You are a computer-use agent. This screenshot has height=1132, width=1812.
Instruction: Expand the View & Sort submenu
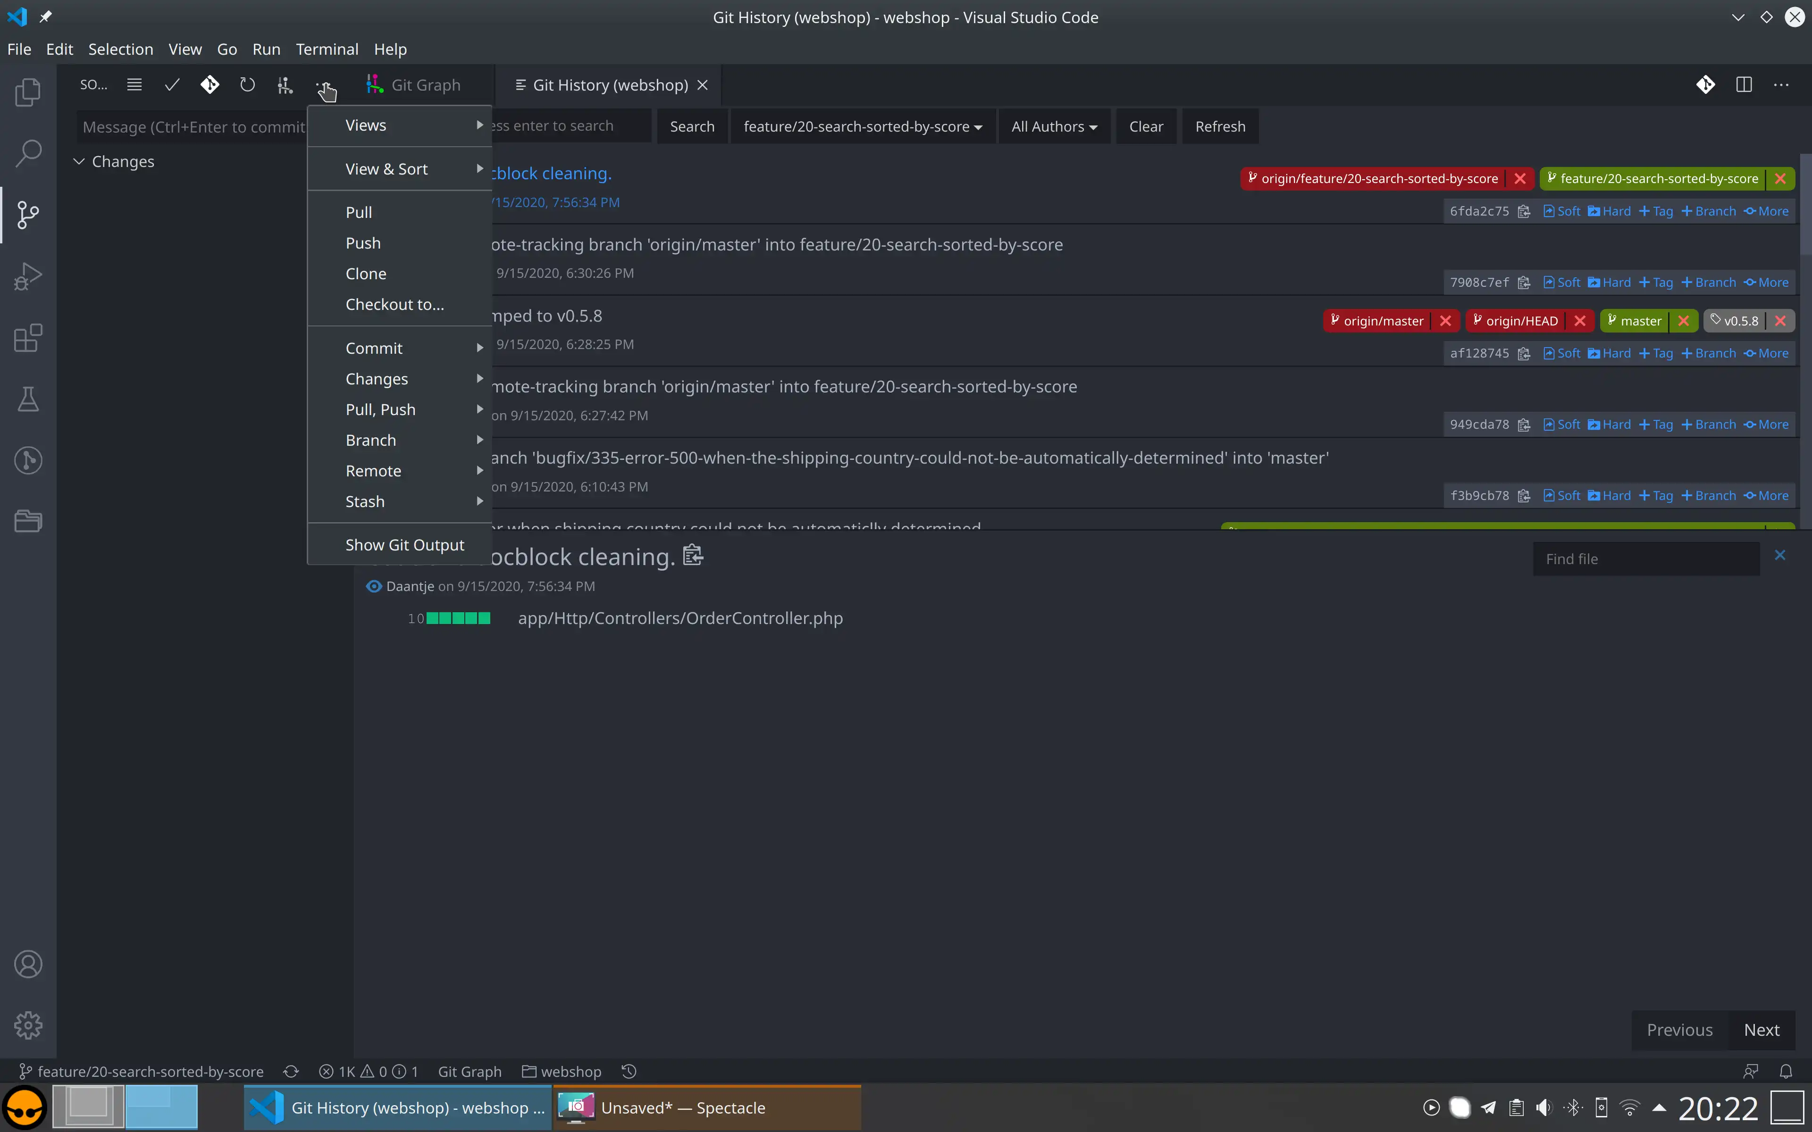coord(400,169)
